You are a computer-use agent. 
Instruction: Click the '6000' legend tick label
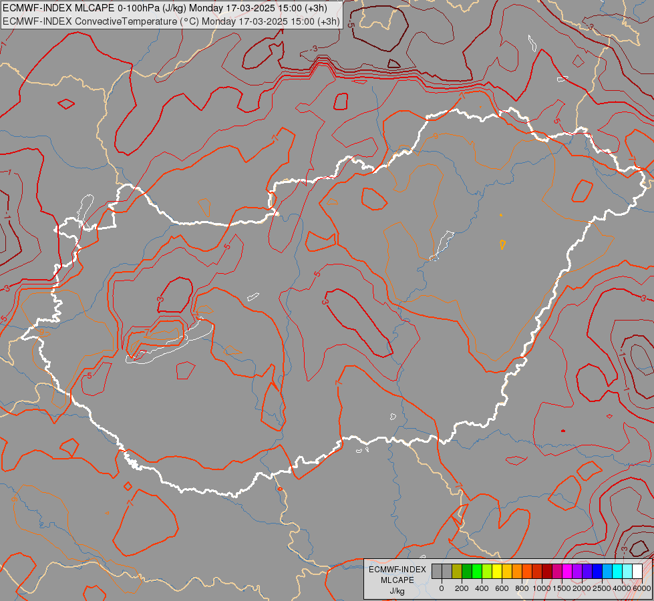coord(642,588)
